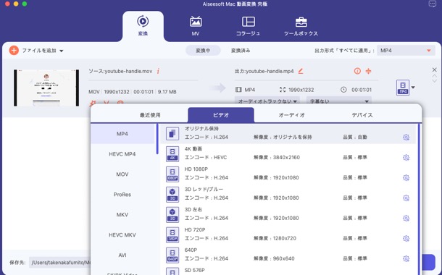Remove the file with the X icon
The image size is (442, 275).
(x=434, y=69)
